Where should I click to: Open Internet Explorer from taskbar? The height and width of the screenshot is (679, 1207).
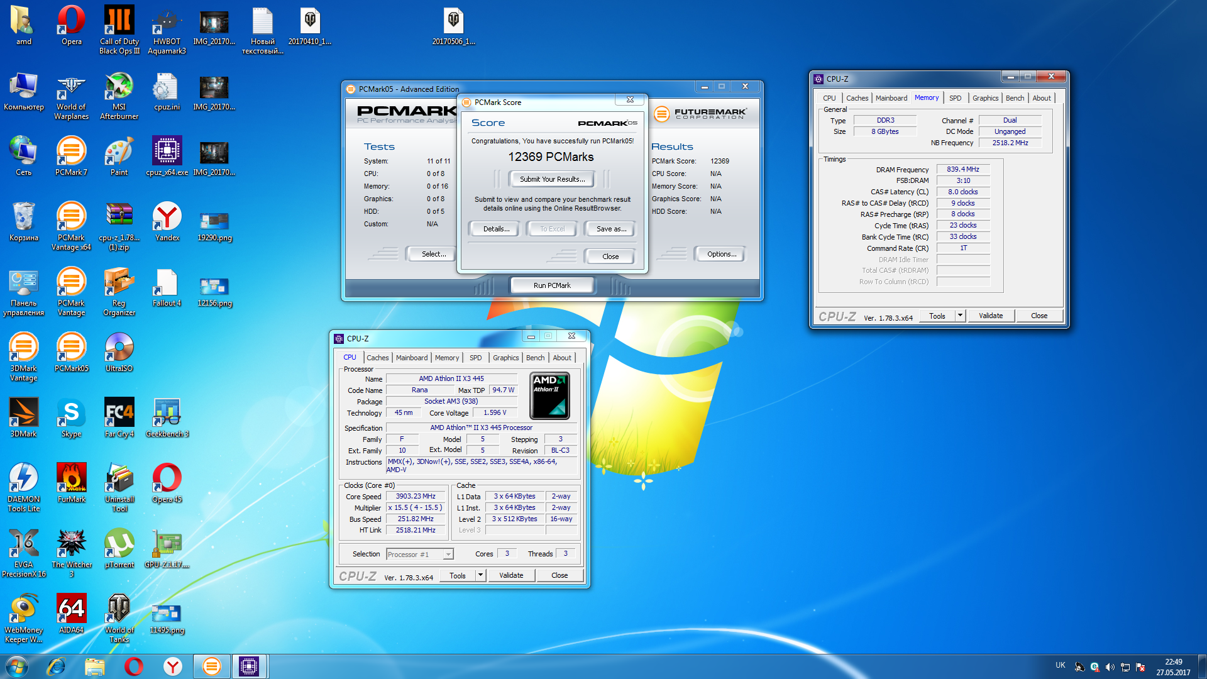56,666
